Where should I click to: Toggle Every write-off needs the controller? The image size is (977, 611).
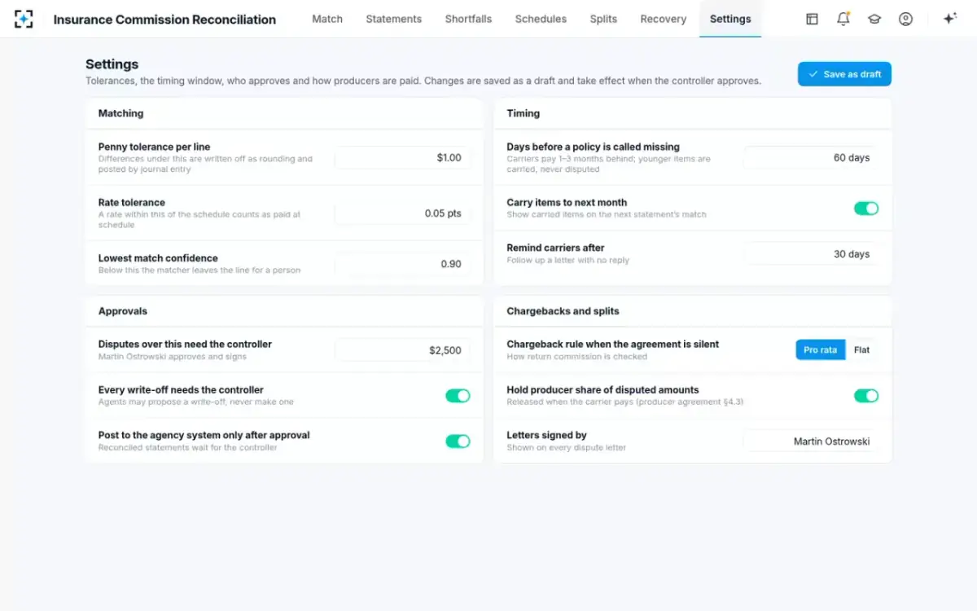coord(458,396)
